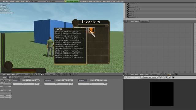Image resolution: width=196 pixels, height=110 pixels.
Task: Open the SR:2-Model screen layout dropdown
Action: 37,1
